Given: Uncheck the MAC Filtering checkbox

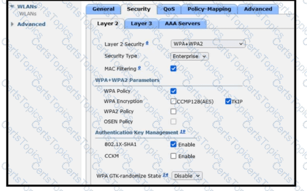Looking at the screenshot, I should [173, 69].
